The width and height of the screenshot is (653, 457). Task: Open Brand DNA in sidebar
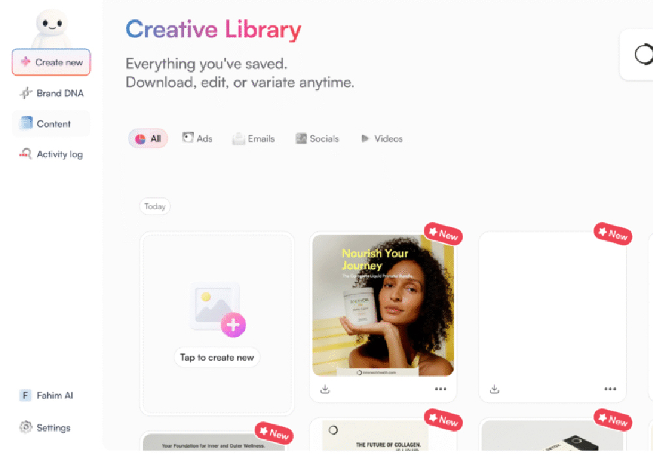click(x=51, y=93)
